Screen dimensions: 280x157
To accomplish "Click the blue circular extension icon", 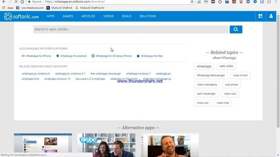I will point(255,2).
